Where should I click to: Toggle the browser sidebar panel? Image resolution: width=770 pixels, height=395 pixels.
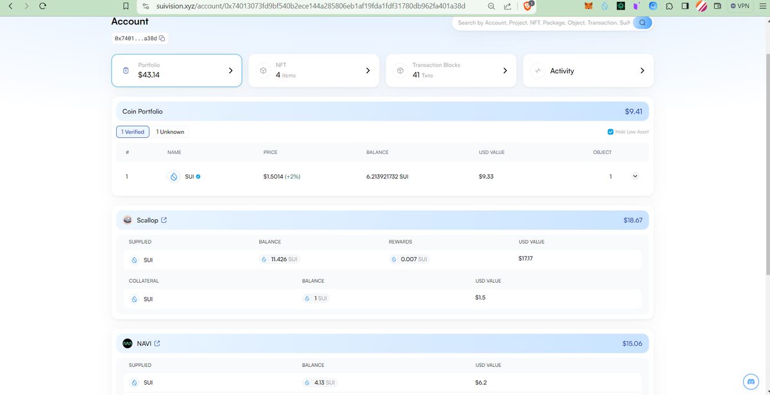(685, 6)
